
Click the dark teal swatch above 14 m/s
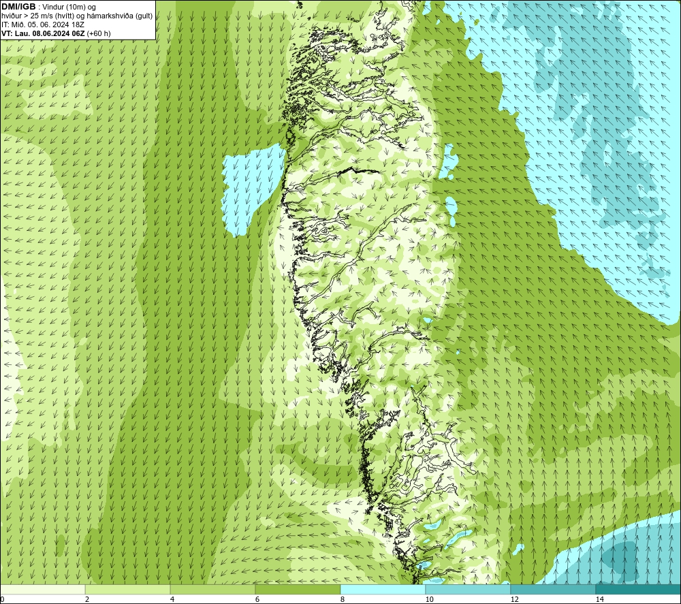[x=639, y=590]
